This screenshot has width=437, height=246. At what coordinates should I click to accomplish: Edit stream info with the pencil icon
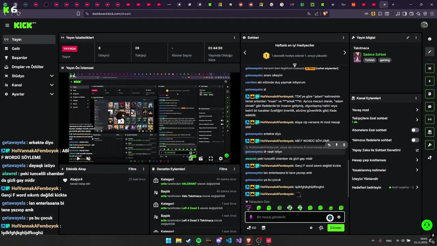click(x=408, y=38)
